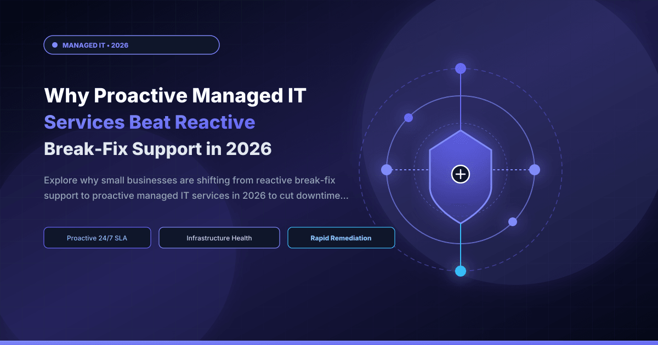
Task: Click headline 'Why Proactive Managed IT'
Action: [x=175, y=96]
